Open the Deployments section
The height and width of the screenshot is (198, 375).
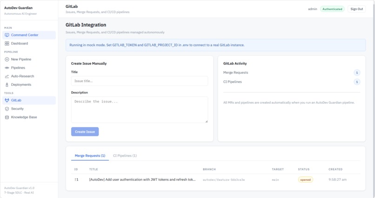pyautogui.click(x=29, y=84)
